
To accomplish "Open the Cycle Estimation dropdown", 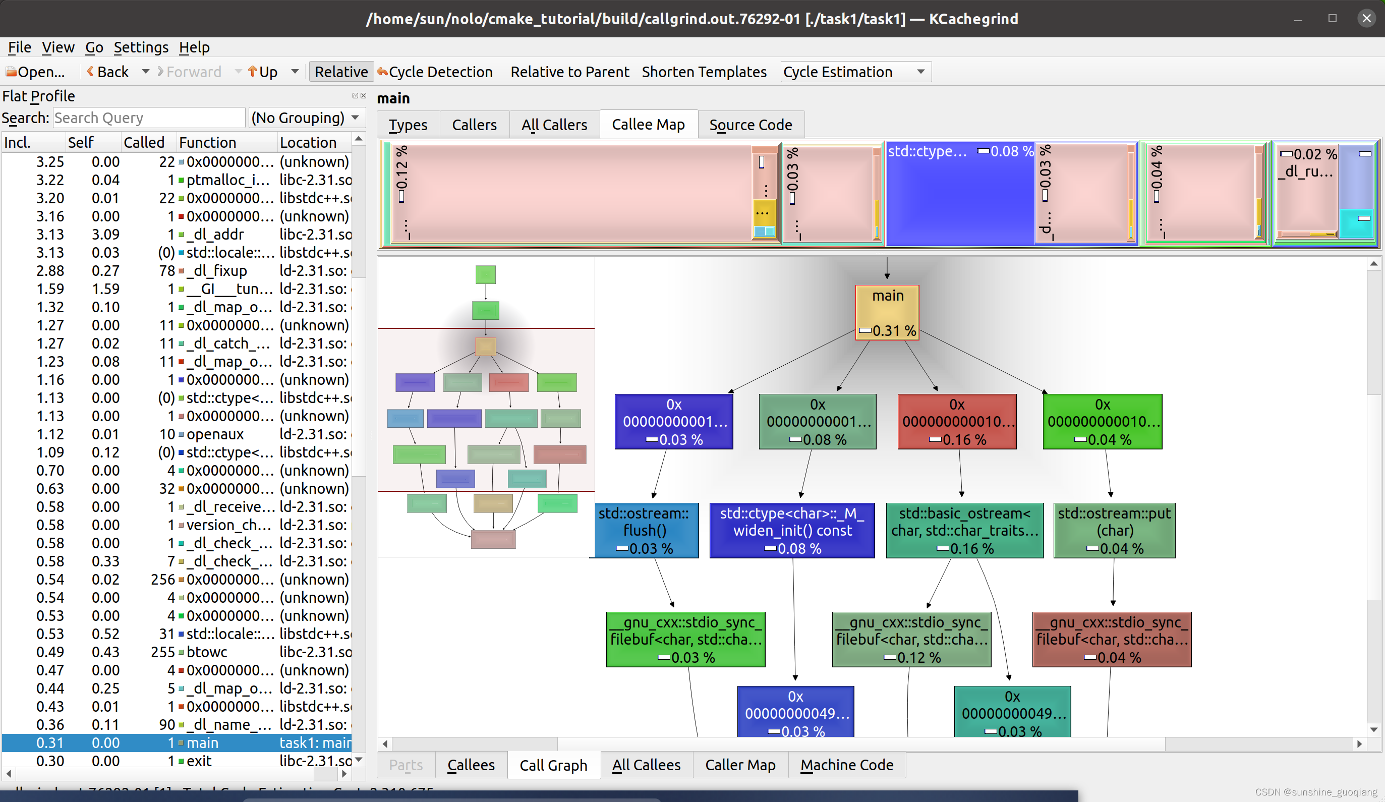I will 855,72.
